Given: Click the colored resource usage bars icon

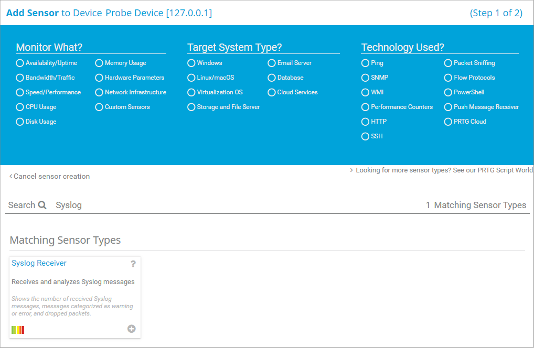Looking at the screenshot, I should click(x=18, y=330).
